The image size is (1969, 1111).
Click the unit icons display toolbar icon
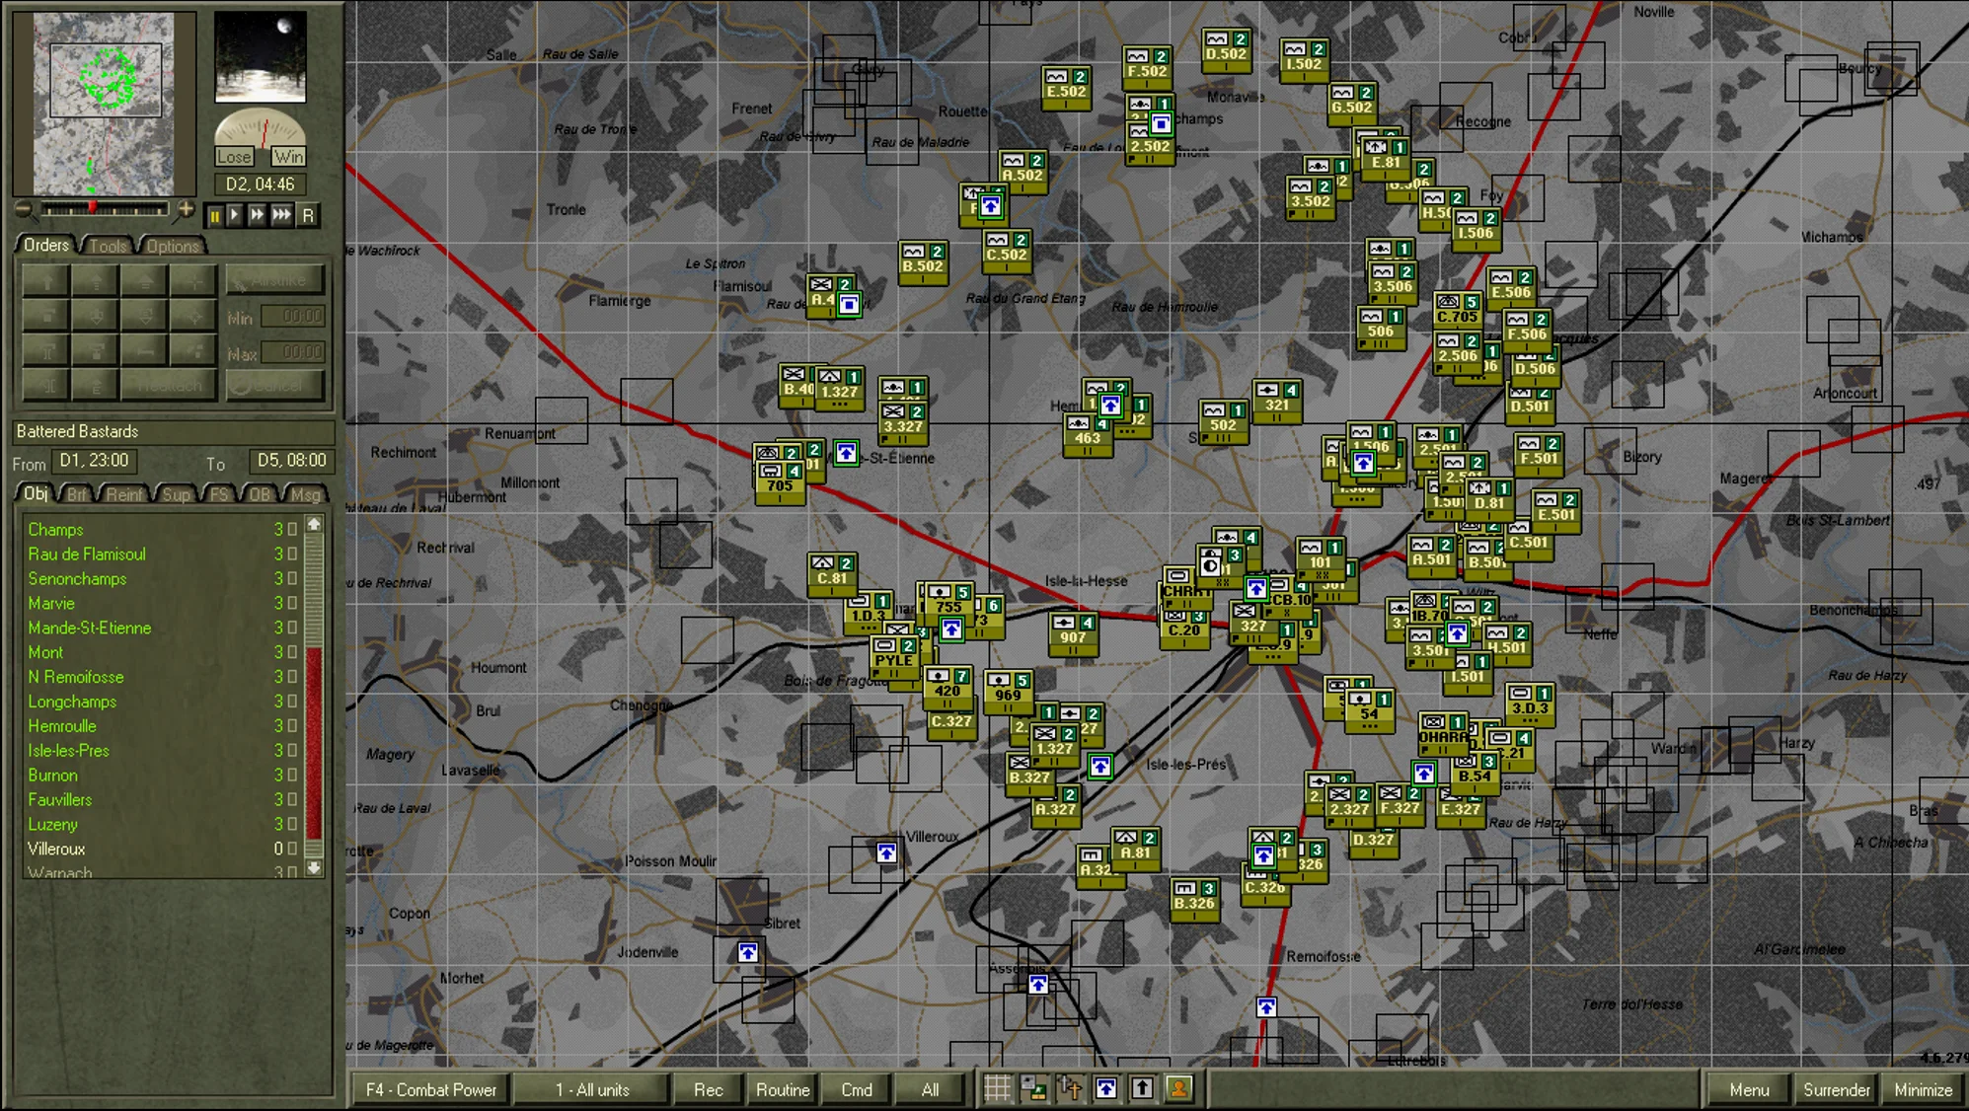(1033, 1088)
